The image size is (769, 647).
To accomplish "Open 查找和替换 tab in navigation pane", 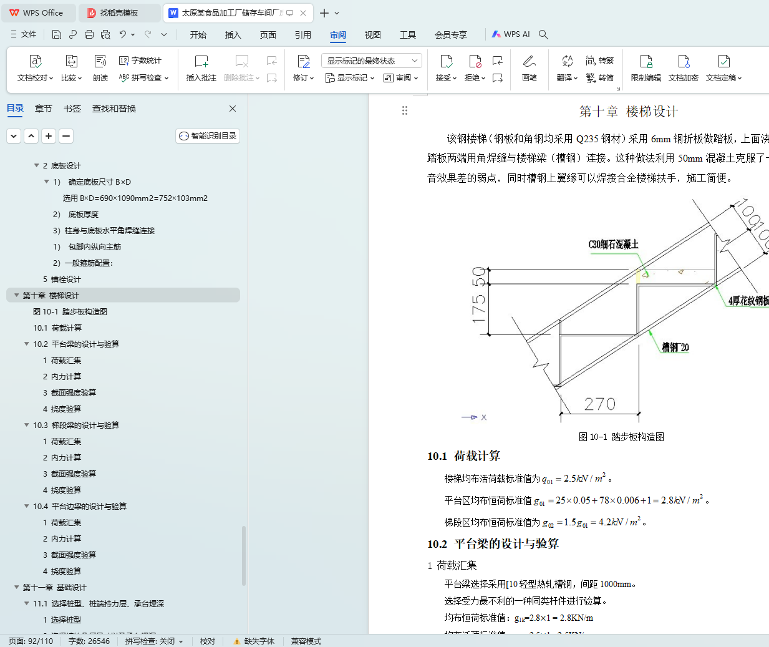I will [114, 109].
